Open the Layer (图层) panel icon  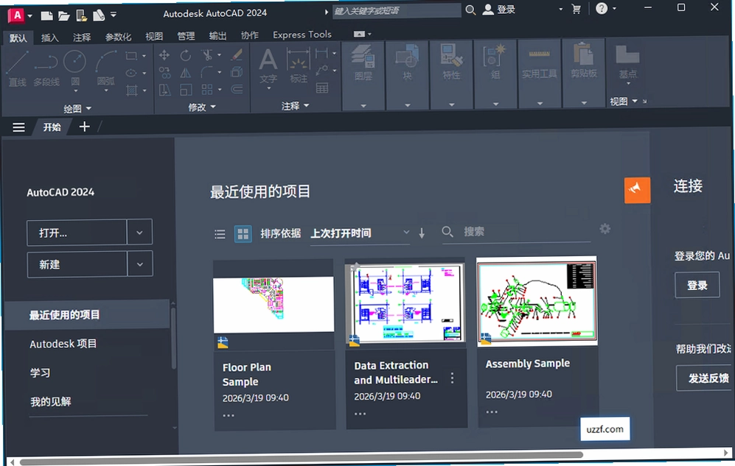click(363, 63)
